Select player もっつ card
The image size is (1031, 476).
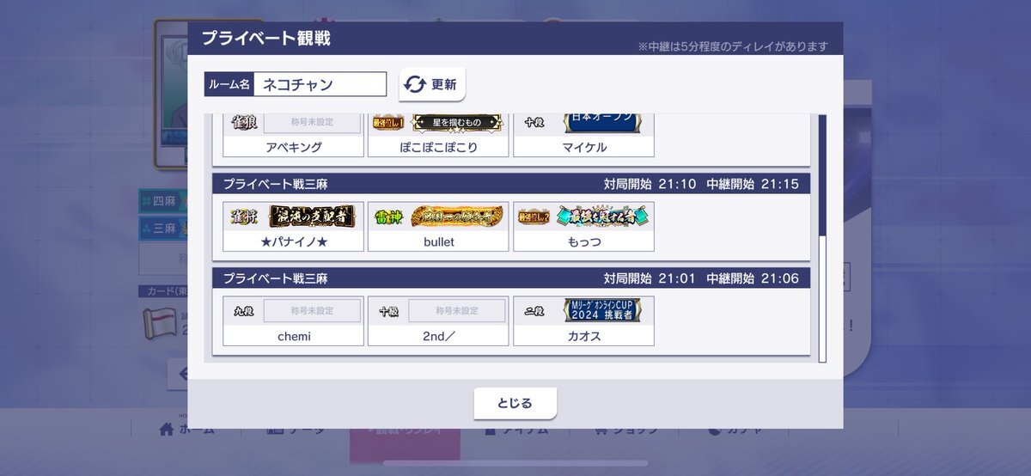coord(583,227)
